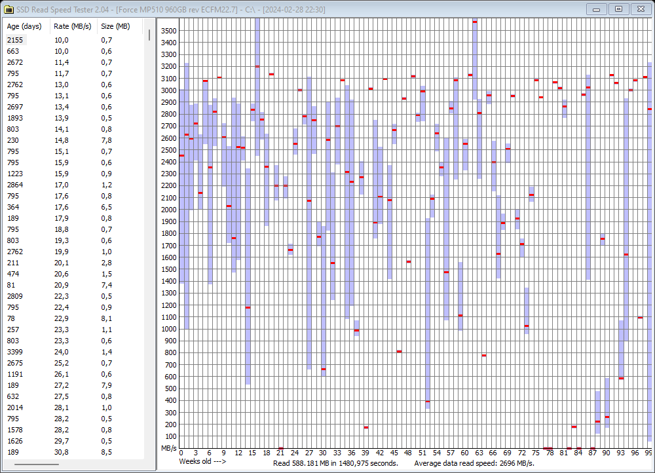655x473 pixels.
Task: Maximize the SSD Read Speed Tester window
Action: coord(619,9)
